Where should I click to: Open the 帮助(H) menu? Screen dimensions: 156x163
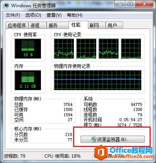pos(75,15)
